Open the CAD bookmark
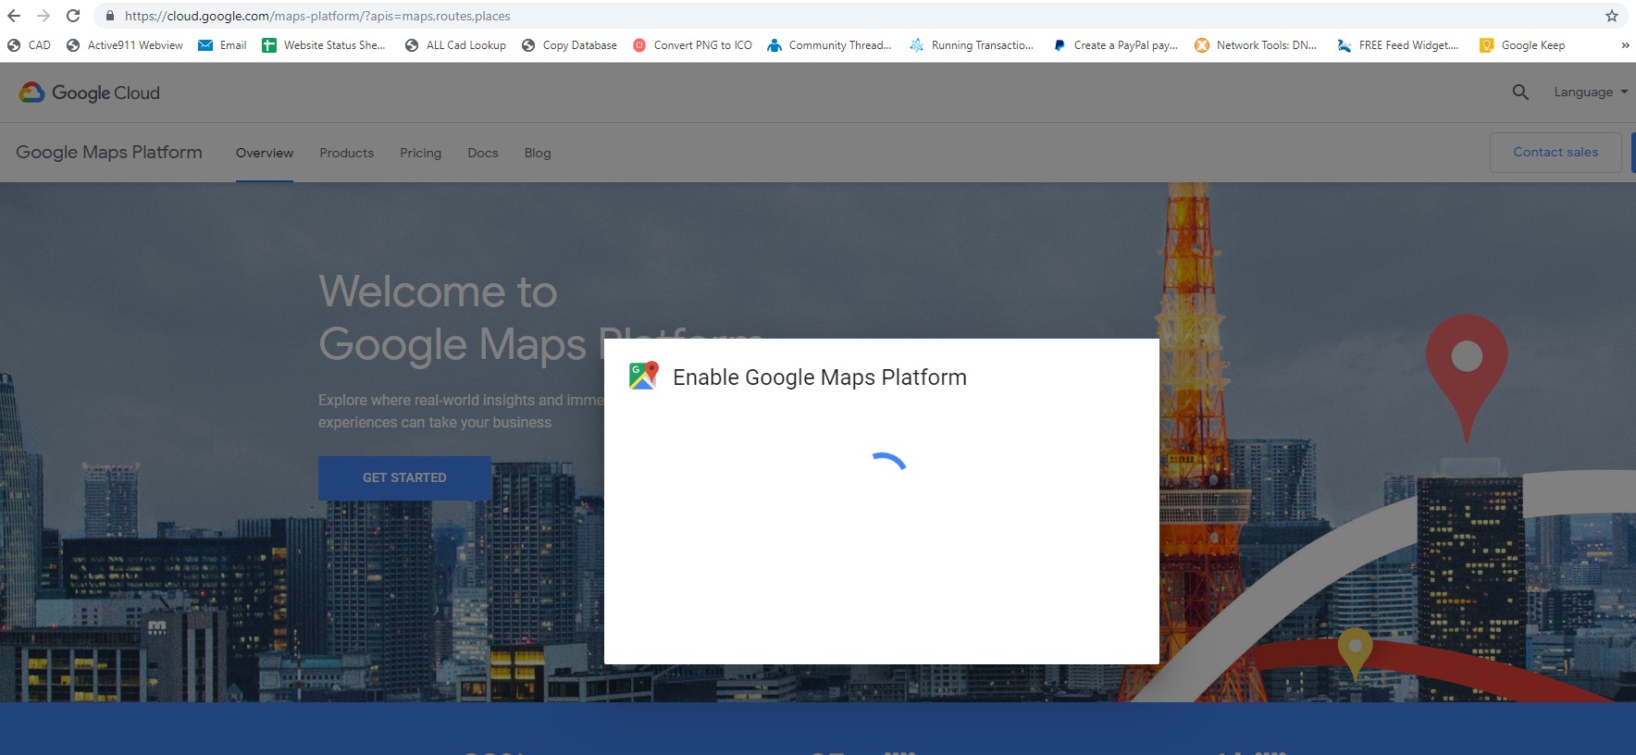1636x755 pixels. click(x=29, y=45)
